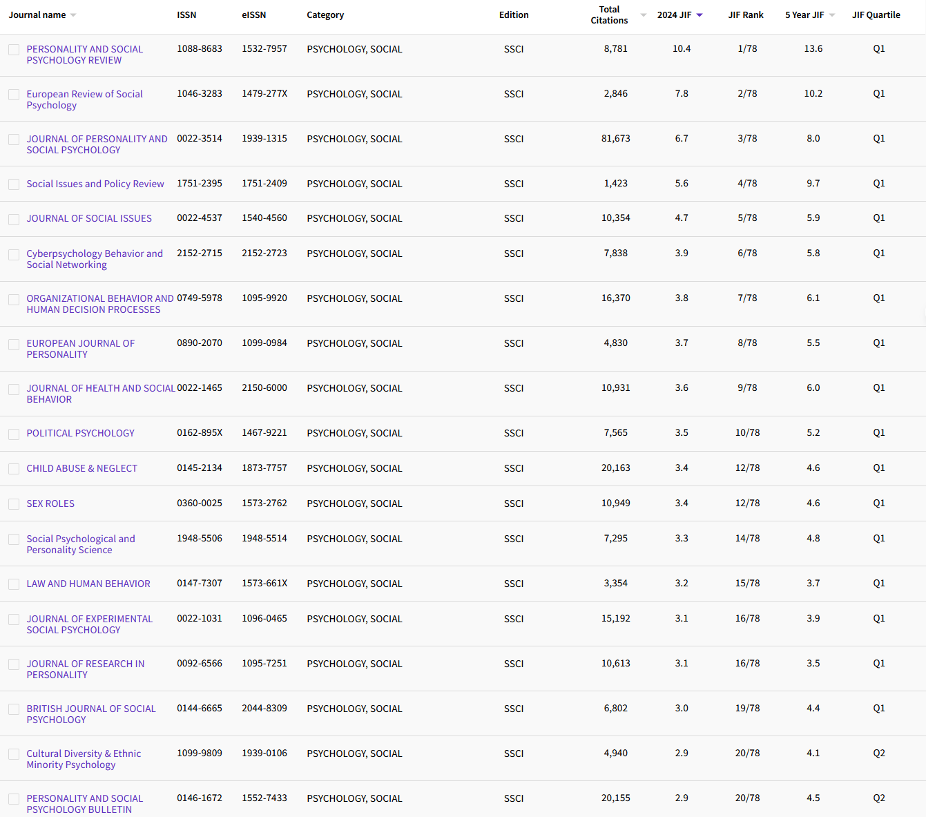Screen dimensions: 926x817
Task: Click the sort arrow next to Total Citations
Action: [644, 15]
